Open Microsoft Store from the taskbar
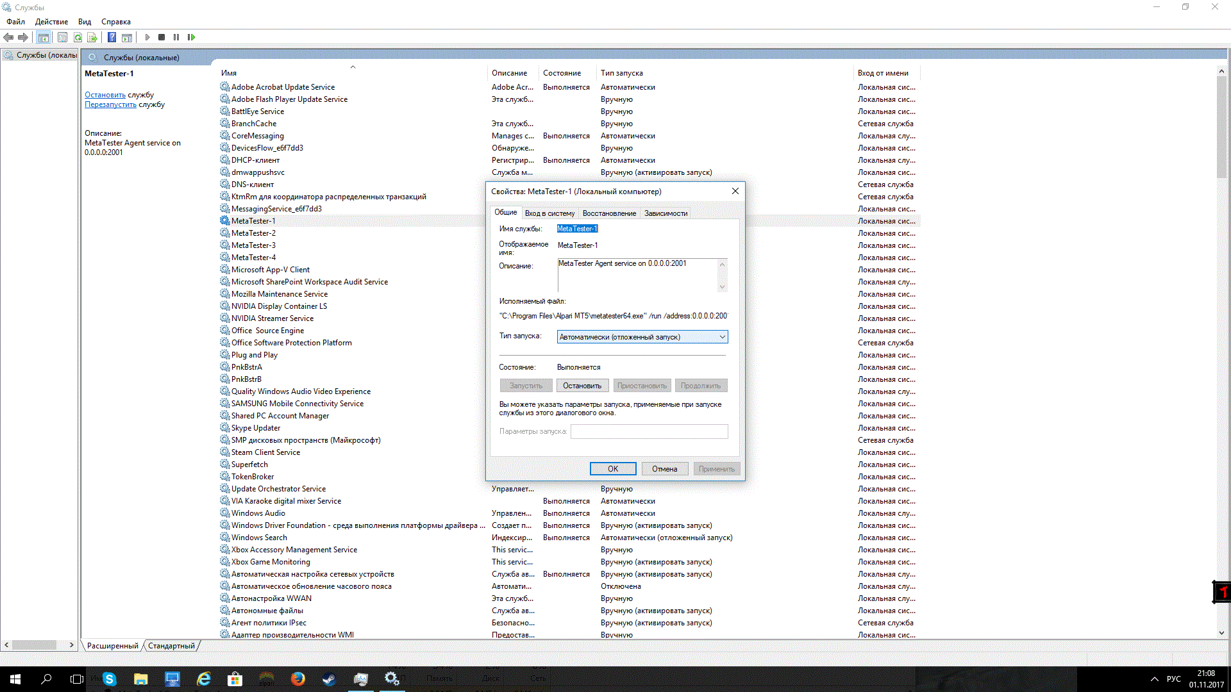 point(235,679)
